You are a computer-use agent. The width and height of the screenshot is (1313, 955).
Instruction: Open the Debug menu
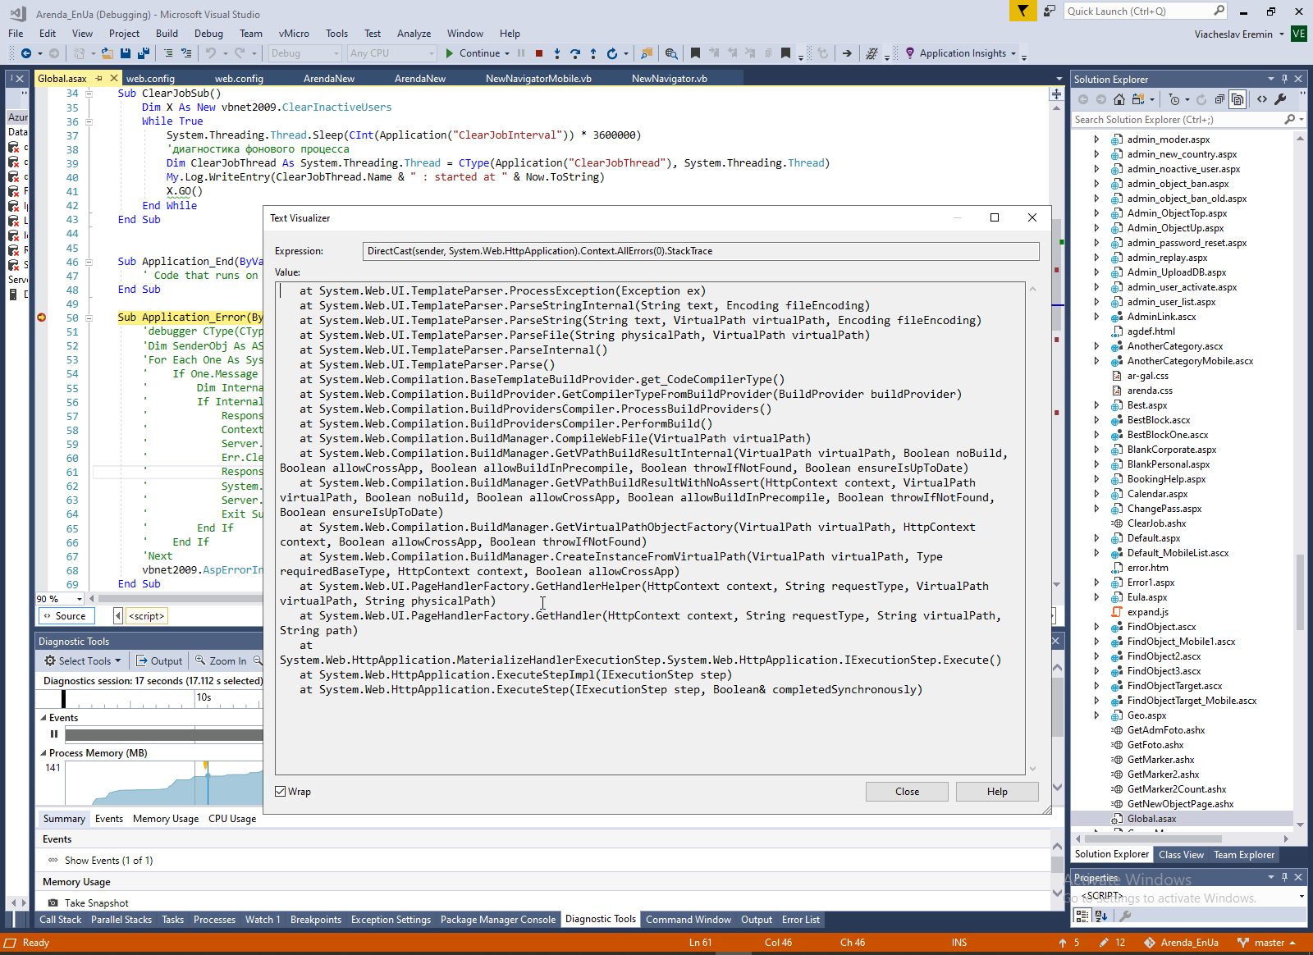click(x=208, y=34)
